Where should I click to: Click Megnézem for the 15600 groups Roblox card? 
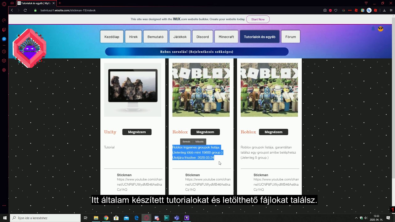[x=205, y=132]
